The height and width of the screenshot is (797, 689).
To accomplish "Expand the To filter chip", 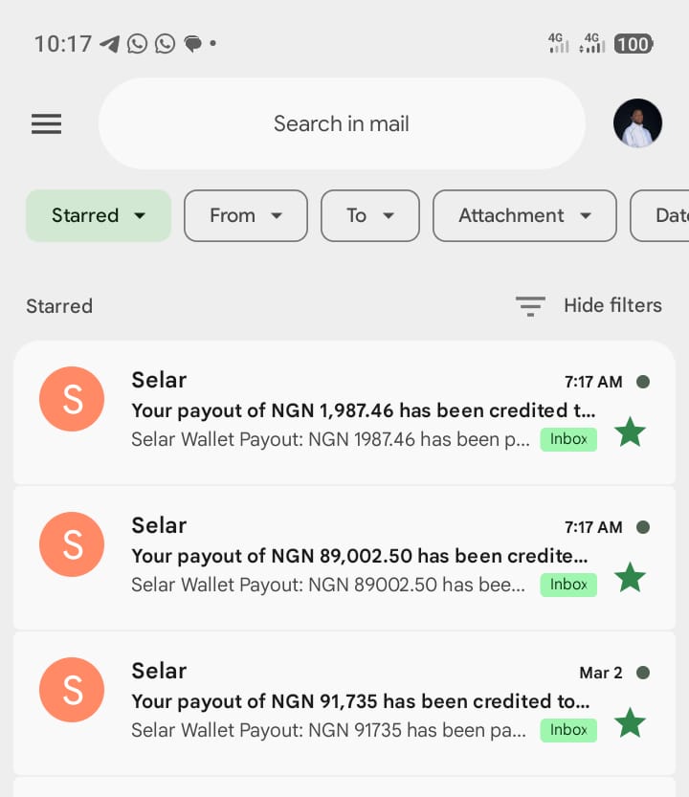I will (370, 215).
